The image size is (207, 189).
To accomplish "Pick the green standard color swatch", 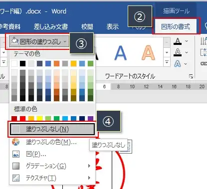I will pyautogui.click(x=56, y=118).
